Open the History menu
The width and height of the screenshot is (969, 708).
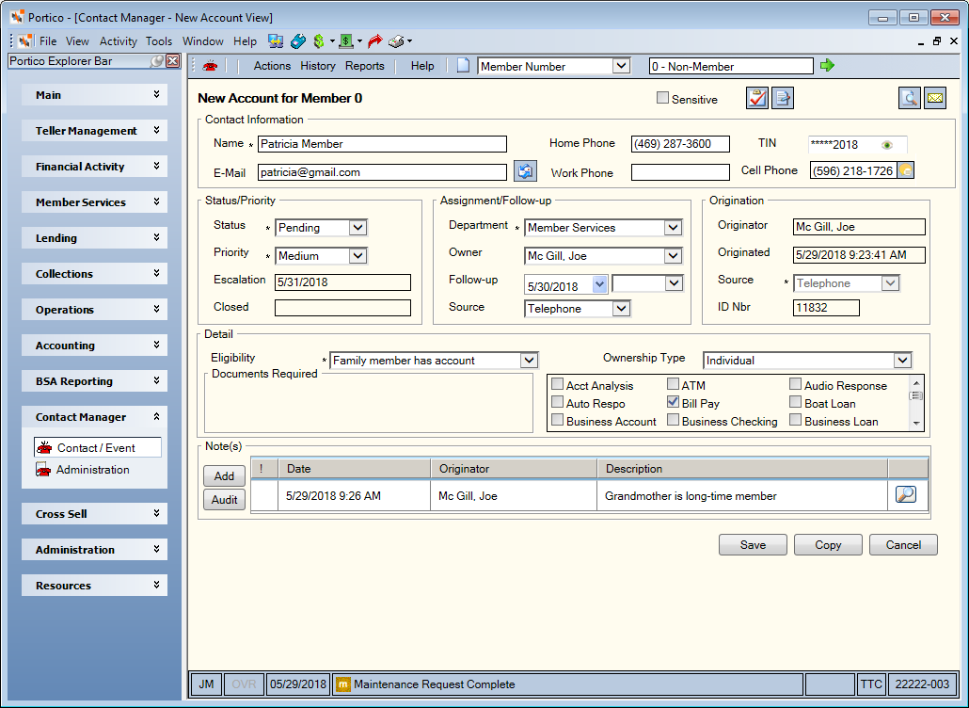318,66
